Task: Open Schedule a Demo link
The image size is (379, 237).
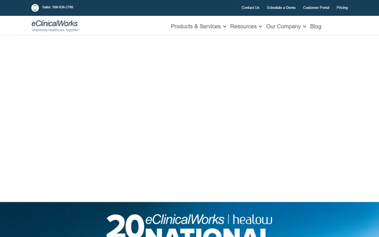Action: 281,8
